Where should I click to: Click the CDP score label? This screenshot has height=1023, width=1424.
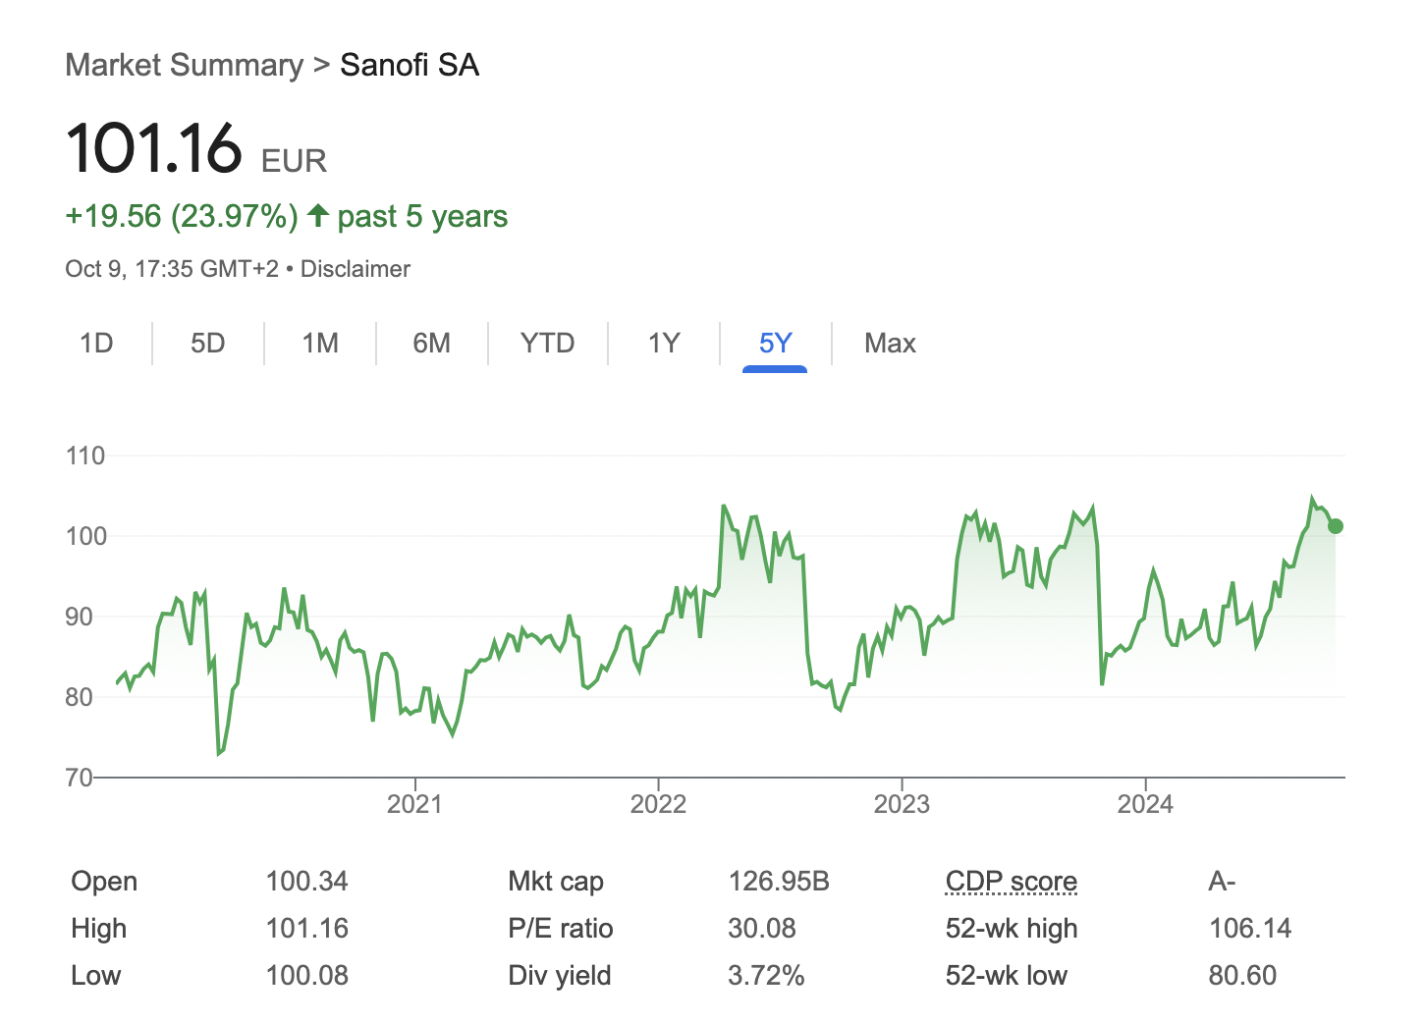pos(1012,882)
